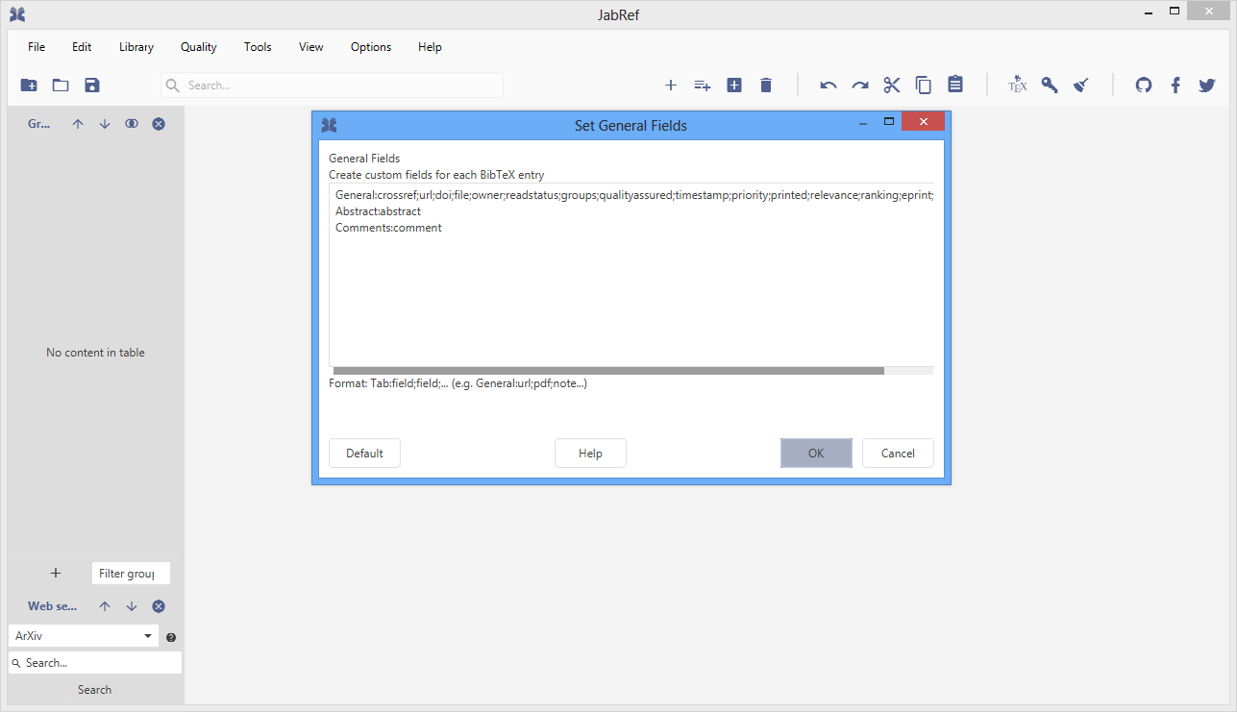1237x712 pixels.
Task: Confirm with OK button
Action: coord(816,454)
